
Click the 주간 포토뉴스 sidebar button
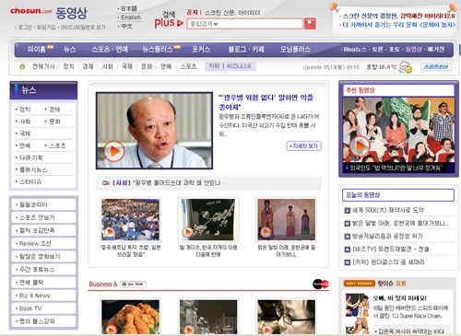43,270
